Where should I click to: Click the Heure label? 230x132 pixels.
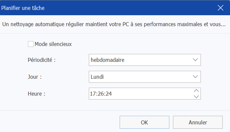(x=36, y=94)
